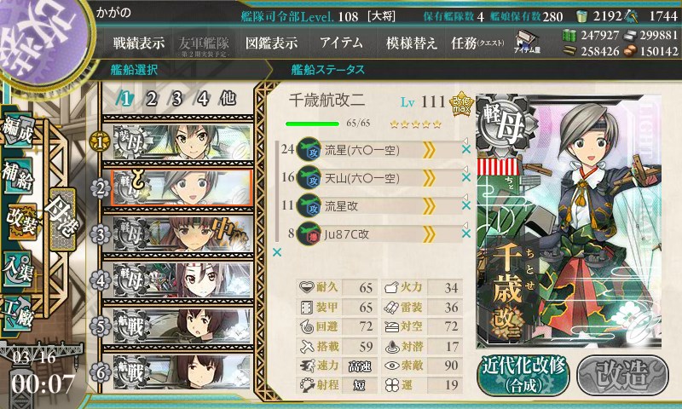
Task: Open the アイテム屋 item shop icon
Action: coord(527,42)
